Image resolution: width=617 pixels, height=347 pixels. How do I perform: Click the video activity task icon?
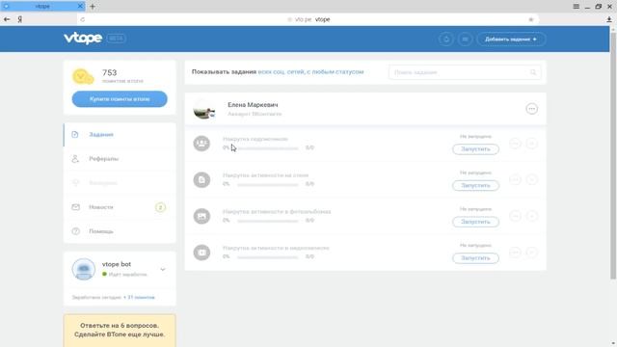point(201,253)
